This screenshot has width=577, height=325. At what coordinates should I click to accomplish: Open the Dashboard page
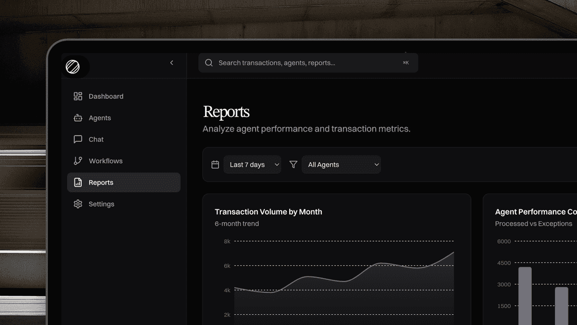[x=123, y=96]
